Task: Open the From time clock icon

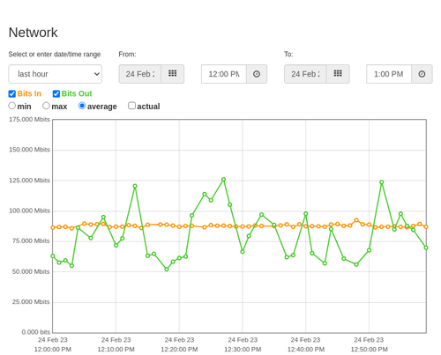Action: coord(257,74)
